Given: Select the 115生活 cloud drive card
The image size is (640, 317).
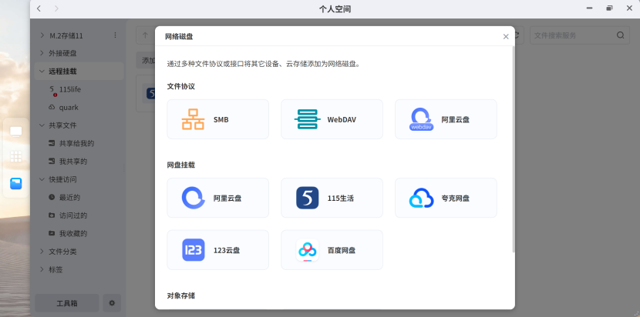Looking at the screenshot, I should point(332,198).
